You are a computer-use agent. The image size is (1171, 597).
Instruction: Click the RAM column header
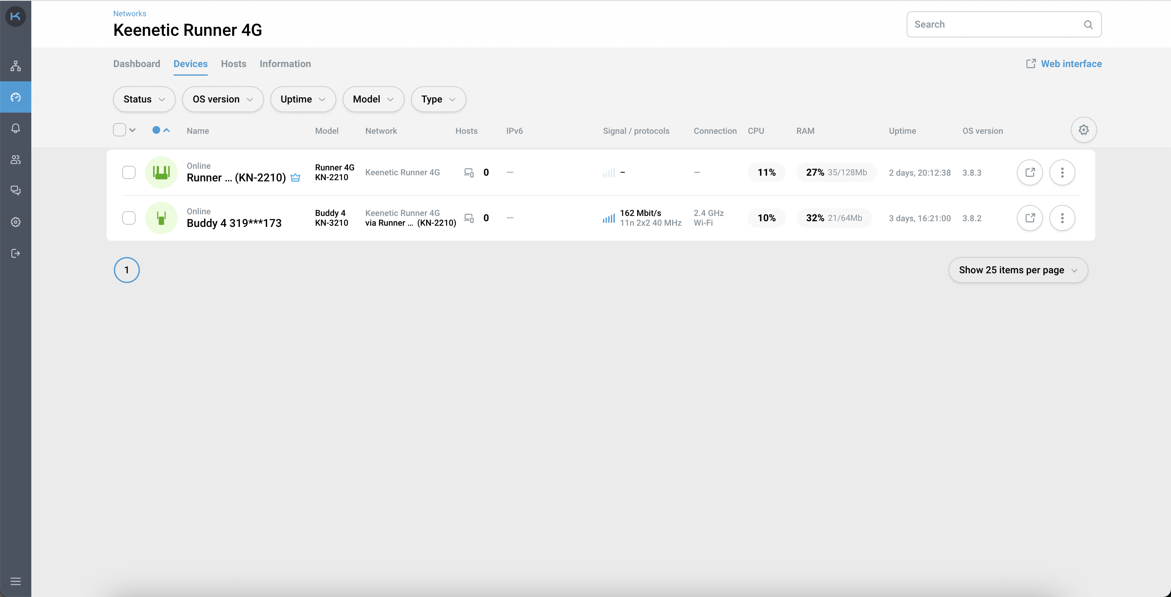(805, 131)
